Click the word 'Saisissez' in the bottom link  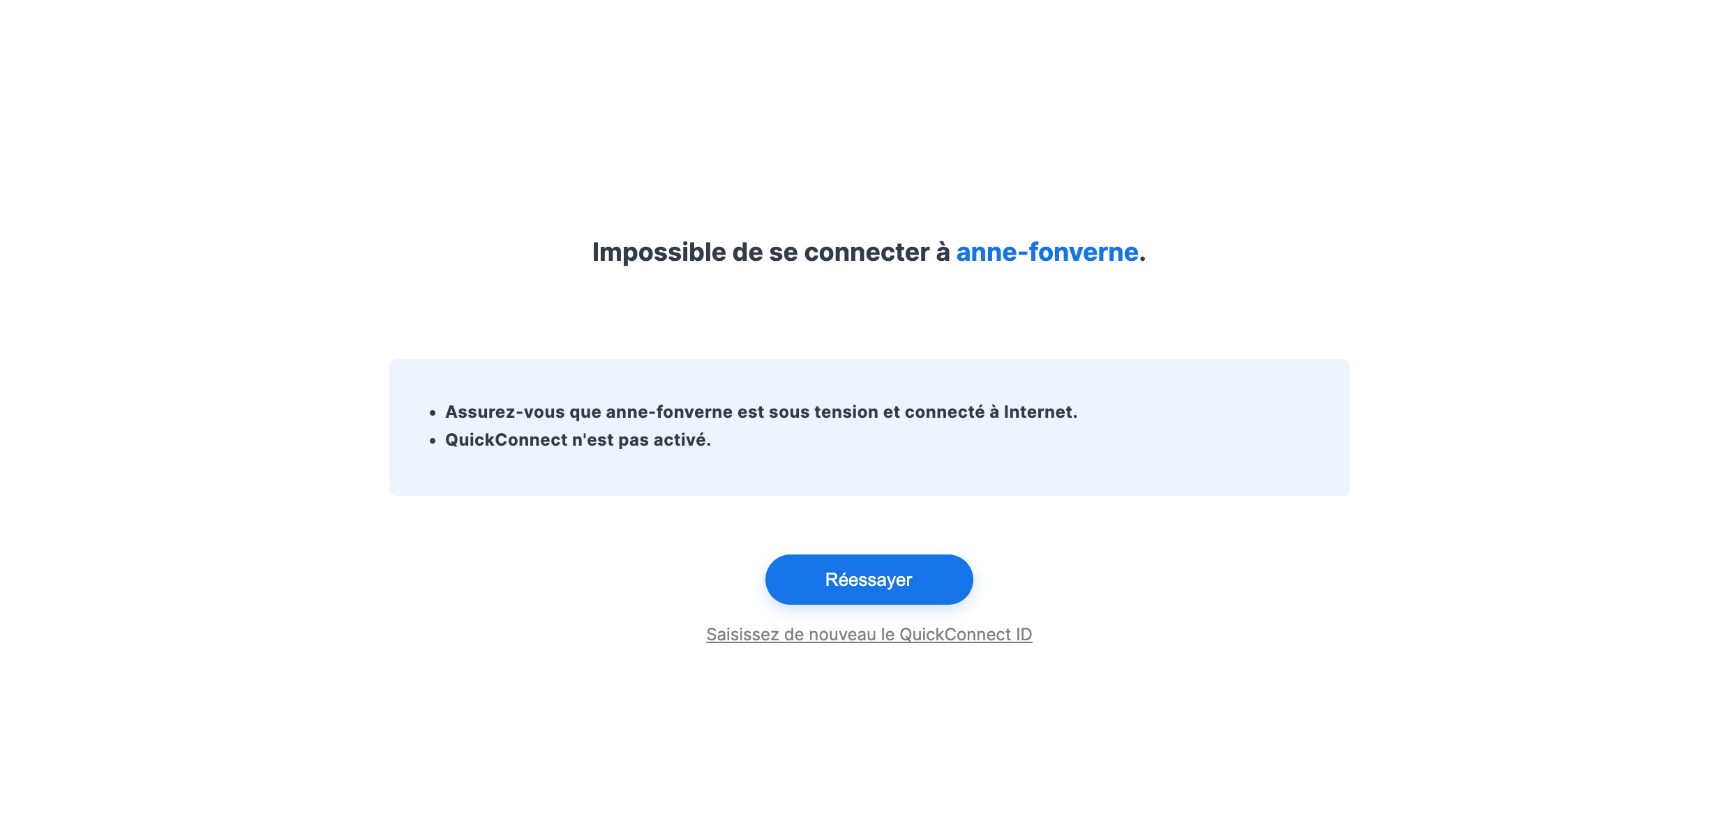click(x=742, y=634)
